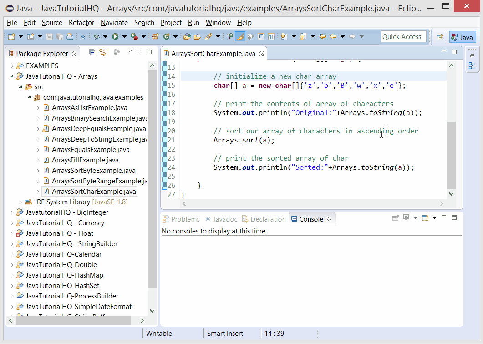Click the Open Perspective icon
The image size is (483, 344).
[440, 37]
